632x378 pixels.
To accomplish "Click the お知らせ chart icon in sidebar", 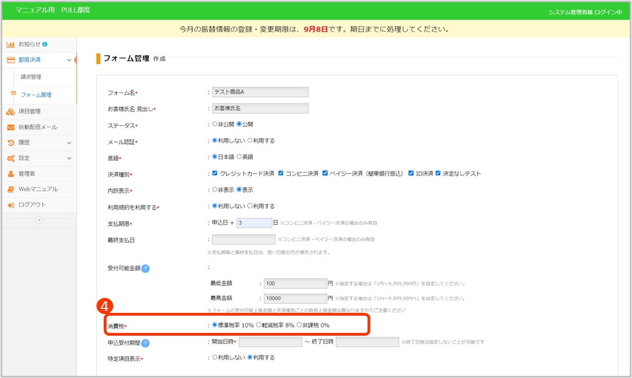I will (x=11, y=44).
